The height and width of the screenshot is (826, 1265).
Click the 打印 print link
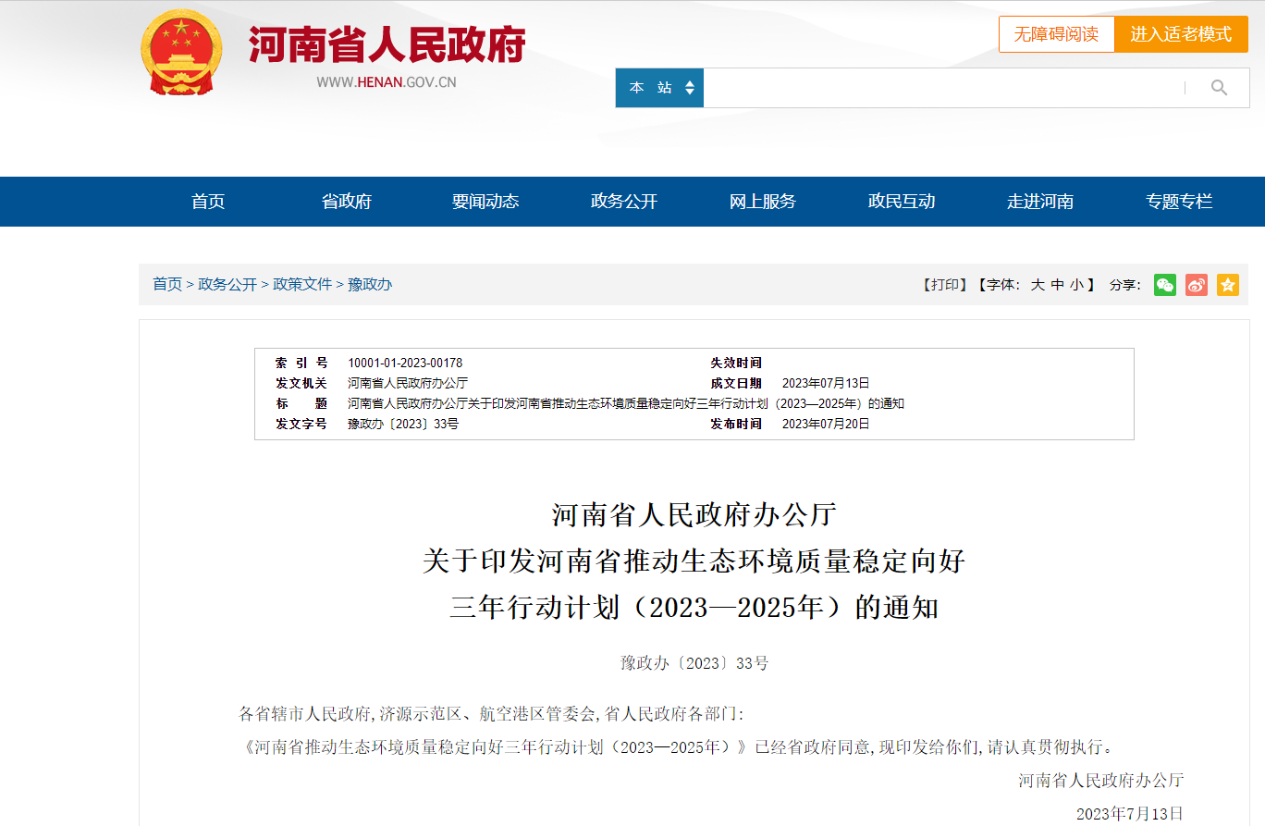tap(944, 285)
